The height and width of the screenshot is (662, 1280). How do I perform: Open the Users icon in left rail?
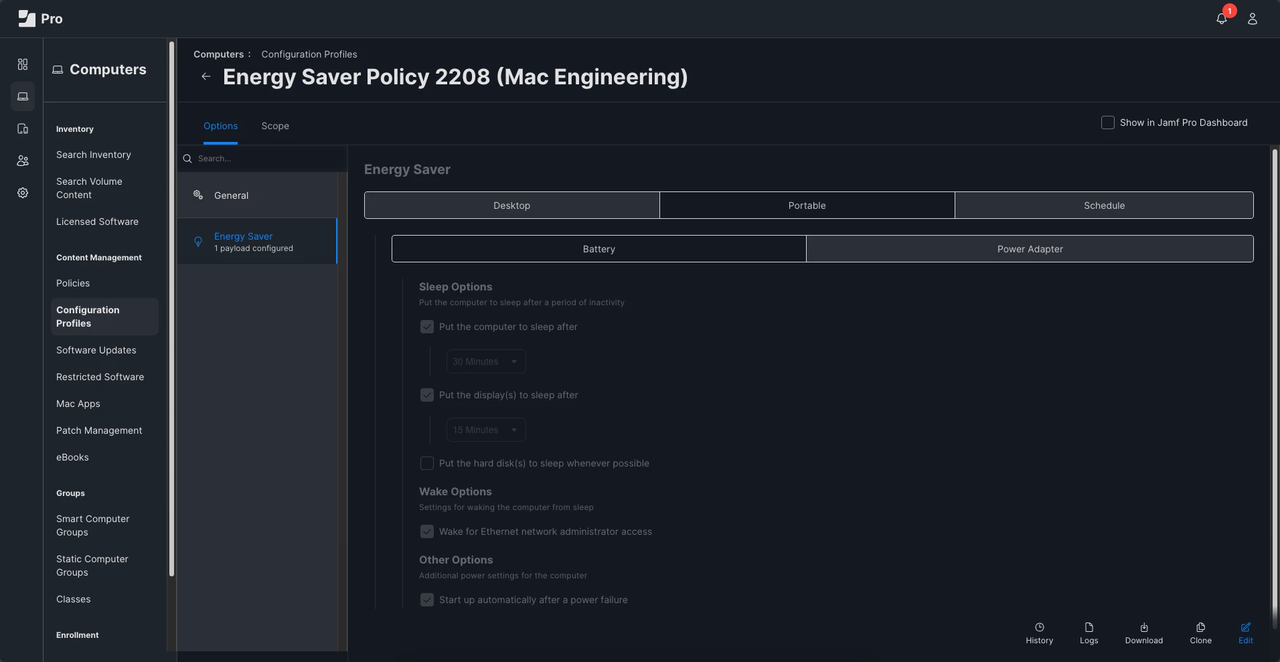pos(23,161)
